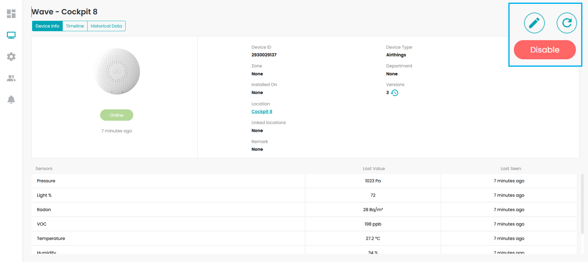Select the VOC sensor row

(304, 224)
